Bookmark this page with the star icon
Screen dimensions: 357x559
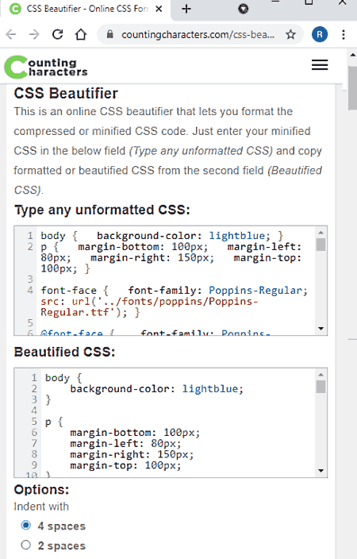point(290,35)
